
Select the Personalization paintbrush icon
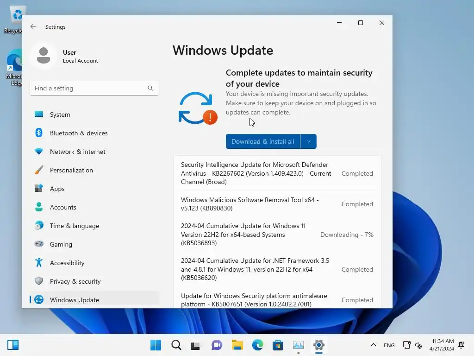(39, 170)
